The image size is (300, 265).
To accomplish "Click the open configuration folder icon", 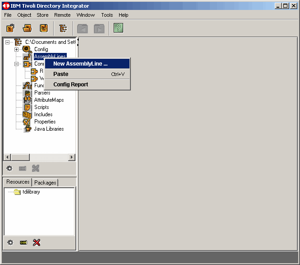I will click(28, 28).
